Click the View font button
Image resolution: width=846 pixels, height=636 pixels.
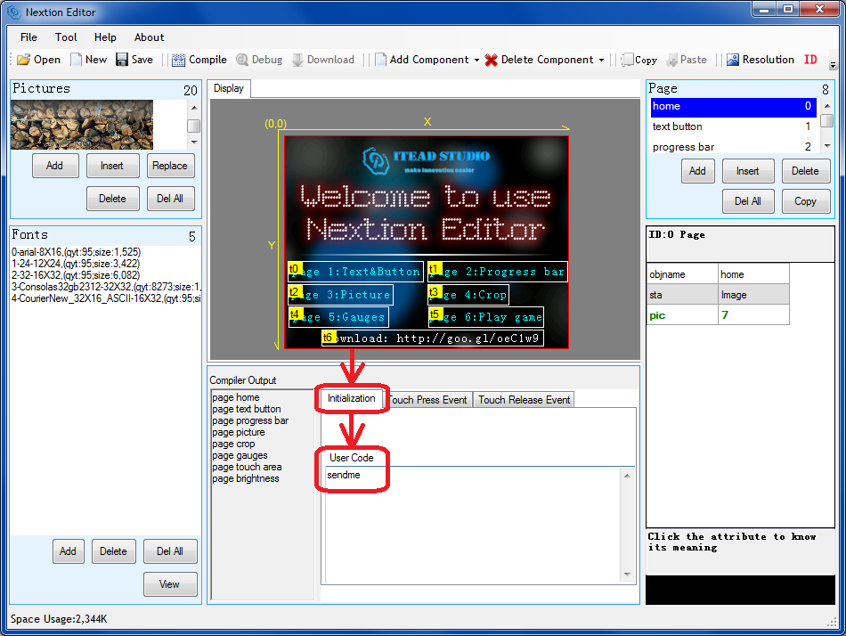(170, 584)
